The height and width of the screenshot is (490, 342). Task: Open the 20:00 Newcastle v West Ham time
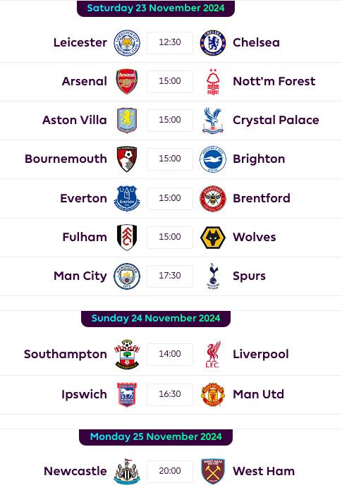(170, 471)
